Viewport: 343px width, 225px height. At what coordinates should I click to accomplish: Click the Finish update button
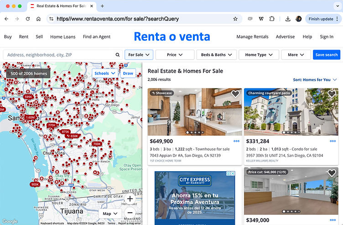(x=322, y=19)
